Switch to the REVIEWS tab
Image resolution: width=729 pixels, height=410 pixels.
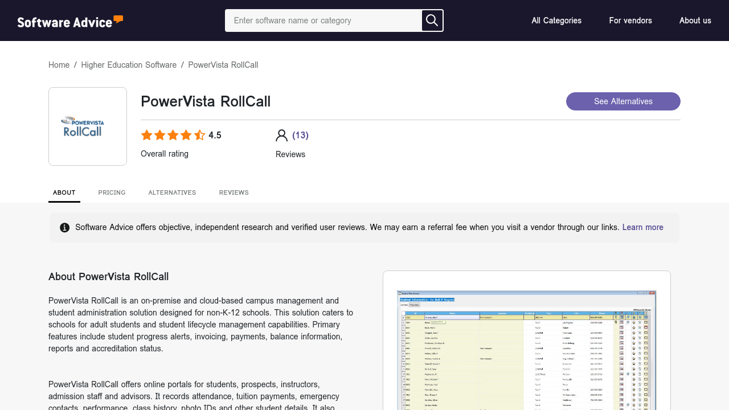pos(234,192)
